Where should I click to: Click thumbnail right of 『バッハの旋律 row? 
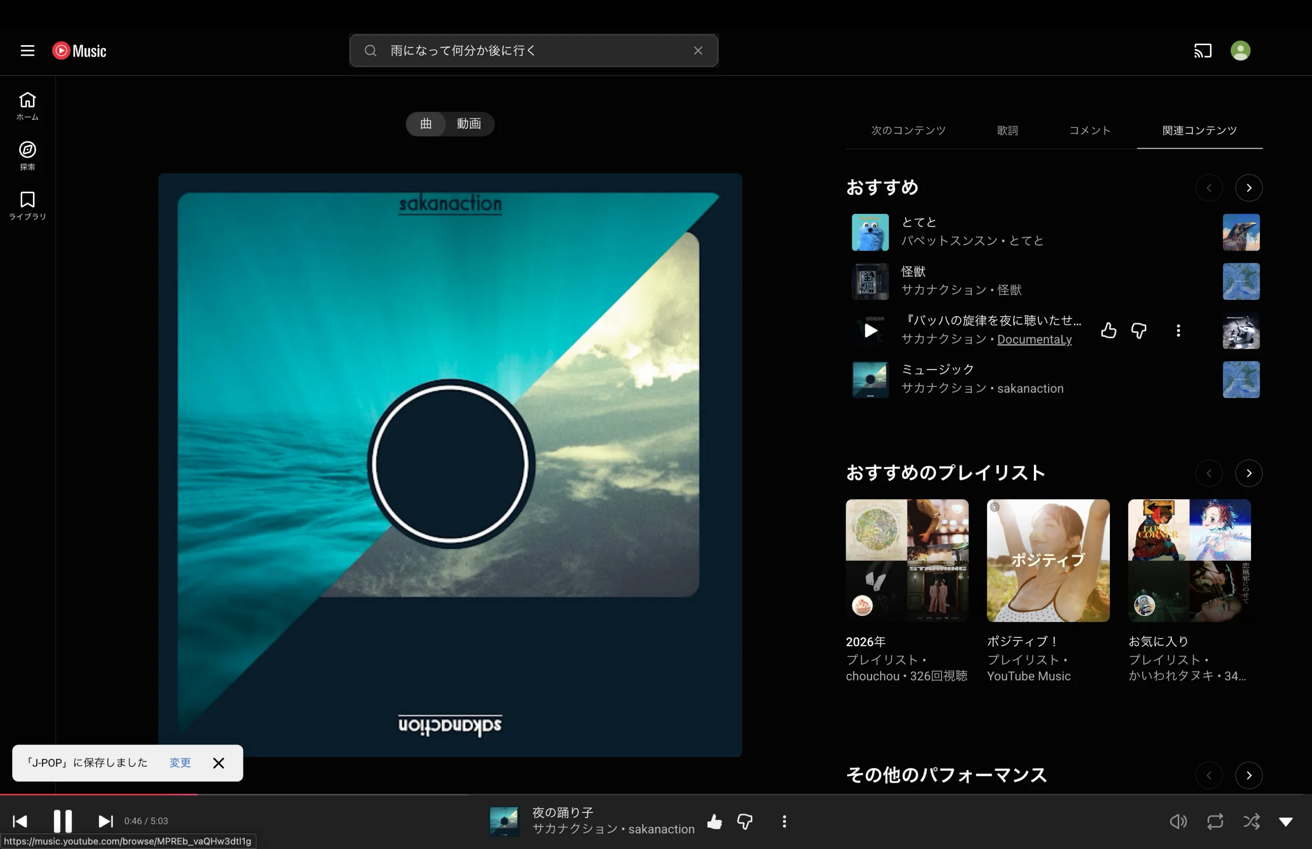[1241, 330]
